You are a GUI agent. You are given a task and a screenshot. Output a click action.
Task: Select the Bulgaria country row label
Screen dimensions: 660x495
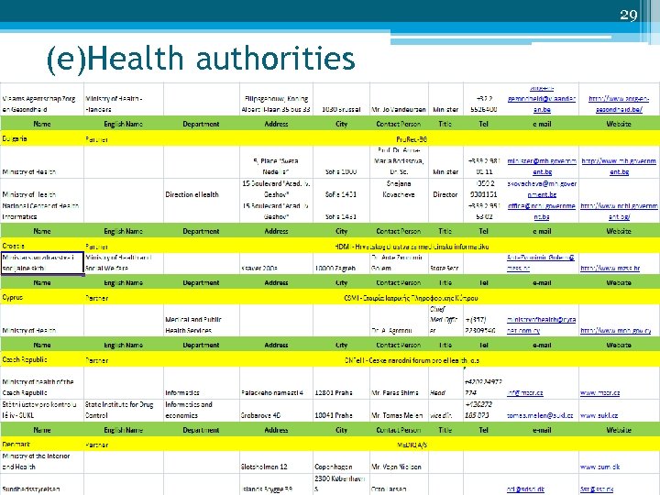[15, 139]
